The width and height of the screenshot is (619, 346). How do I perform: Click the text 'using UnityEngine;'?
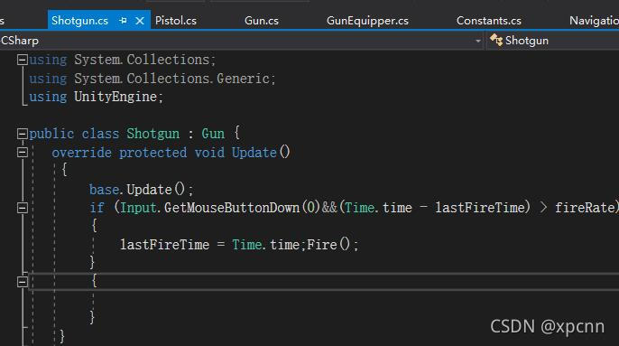point(96,97)
